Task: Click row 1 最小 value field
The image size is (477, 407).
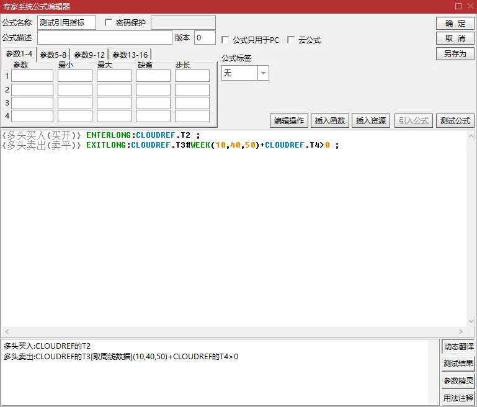Action: [75, 76]
